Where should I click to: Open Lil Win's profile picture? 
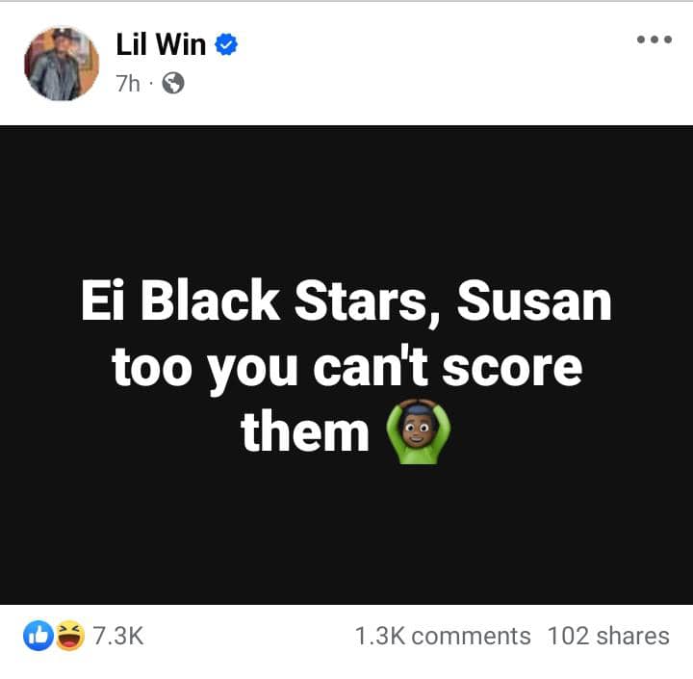point(62,64)
